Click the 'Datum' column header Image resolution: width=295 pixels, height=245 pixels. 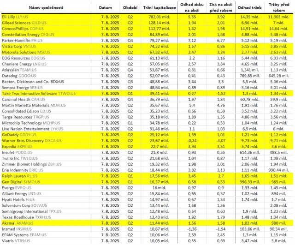click(x=106, y=8)
